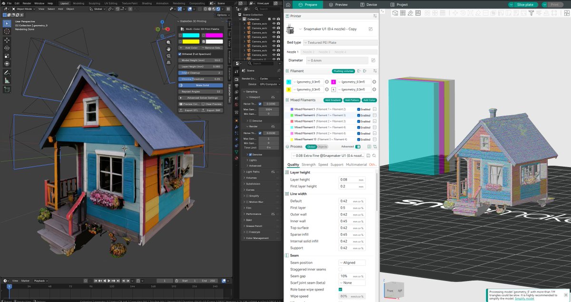Open Snapmaker home icon
Viewport: 571px width, 302px height.
(x=288, y=4)
